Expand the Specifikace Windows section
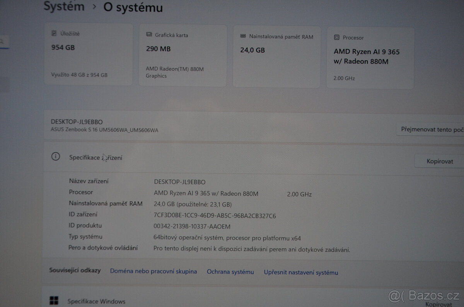The image size is (464, 307). click(x=96, y=301)
